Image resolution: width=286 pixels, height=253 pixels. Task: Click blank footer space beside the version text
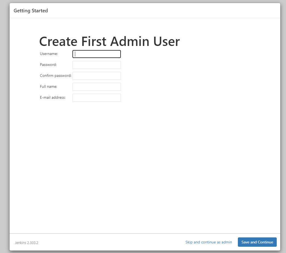[109, 242]
